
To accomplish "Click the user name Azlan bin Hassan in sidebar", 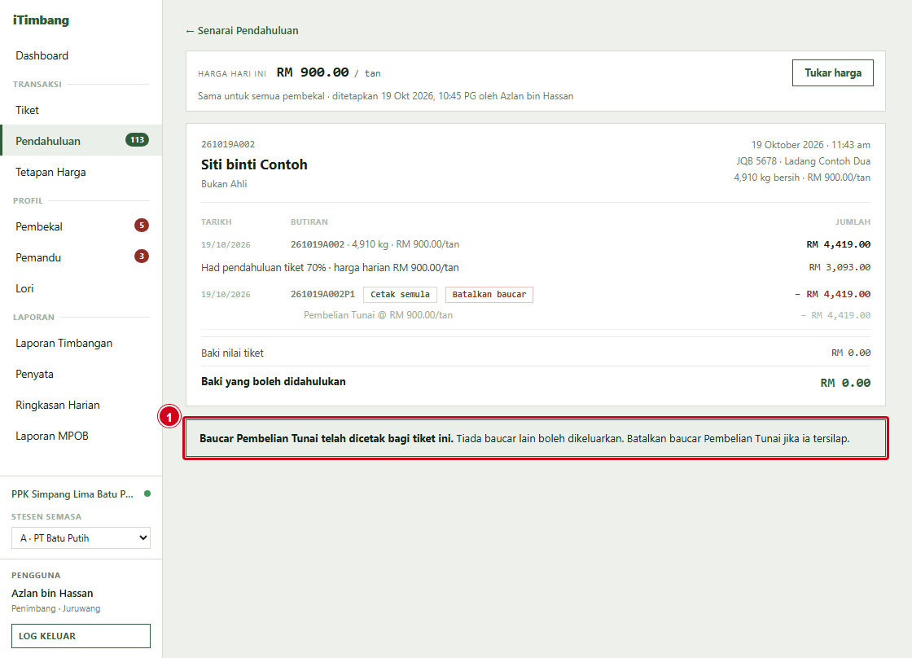I will click(x=52, y=594).
